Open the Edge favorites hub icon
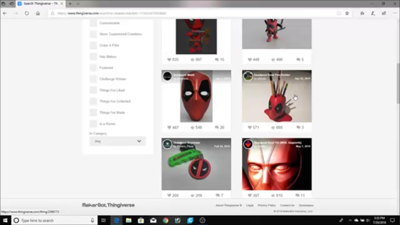Screen dimensions: 400x225 pyautogui.click(x=362, y=14)
